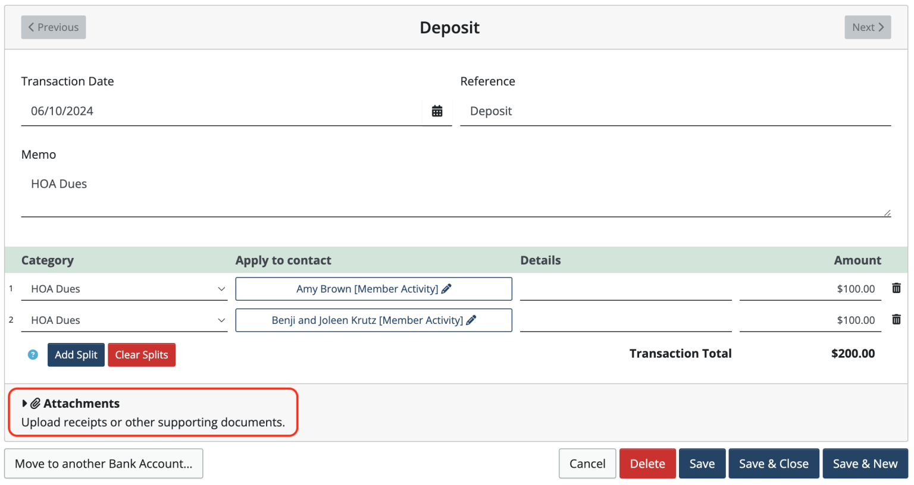
Task: Cancel editing the deposit
Action: 587,463
